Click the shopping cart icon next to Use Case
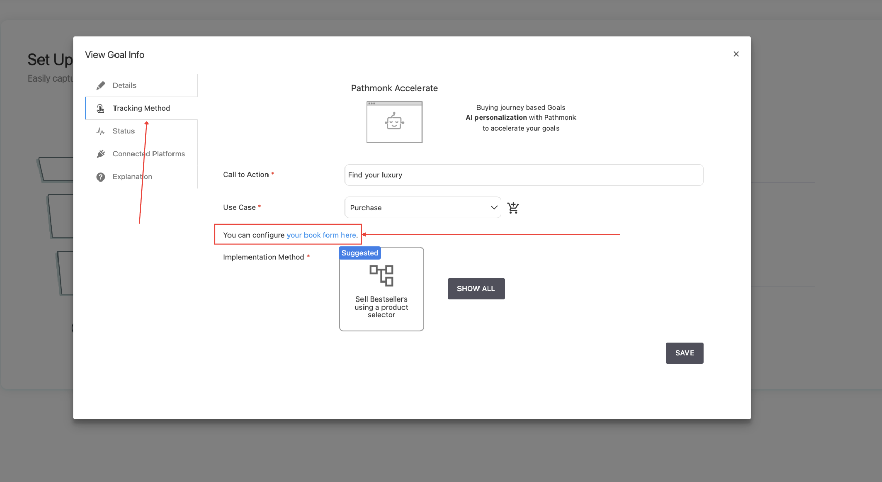The width and height of the screenshot is (882, 482). [513, 208]
